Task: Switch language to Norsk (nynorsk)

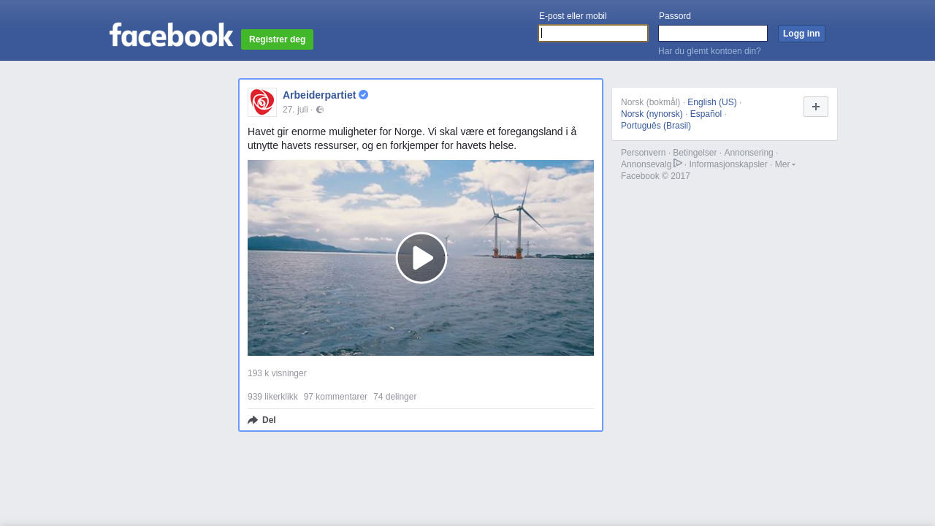Action: (652, 114)
